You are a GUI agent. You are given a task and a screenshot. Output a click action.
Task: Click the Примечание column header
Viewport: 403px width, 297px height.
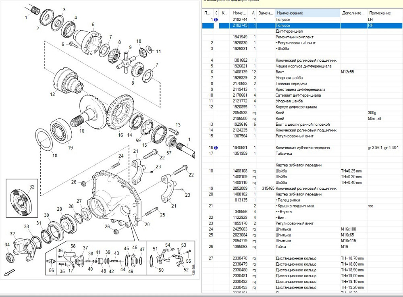click(380, 13)
